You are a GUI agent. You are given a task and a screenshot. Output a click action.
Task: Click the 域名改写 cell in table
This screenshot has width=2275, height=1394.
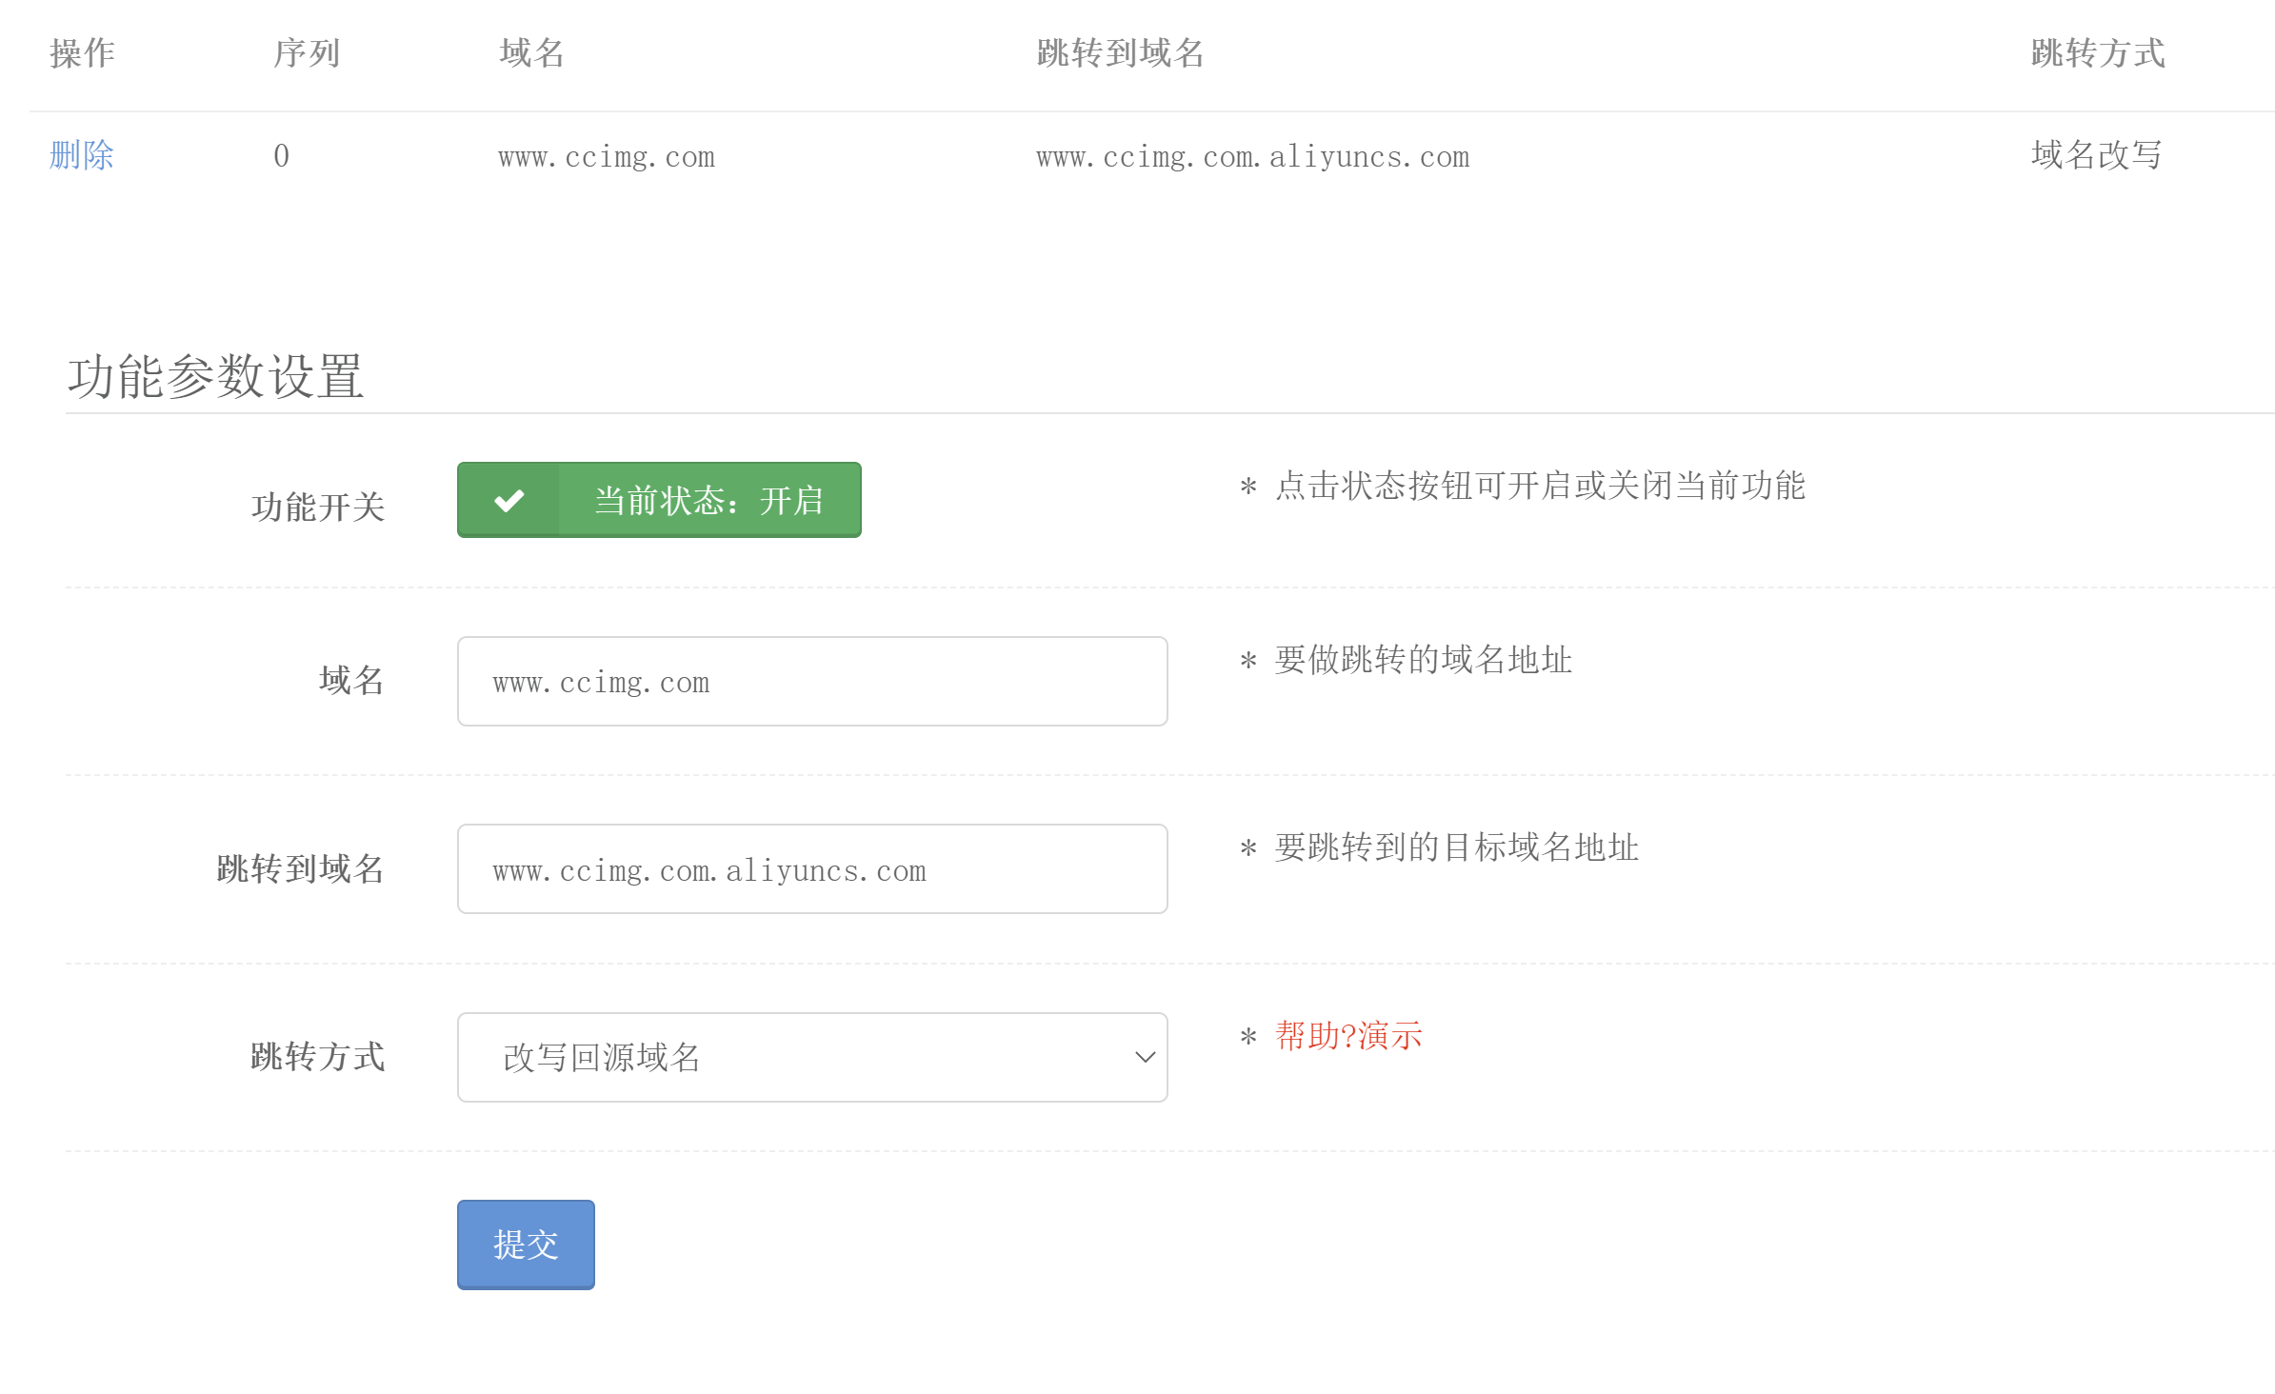coord(2097,155)
